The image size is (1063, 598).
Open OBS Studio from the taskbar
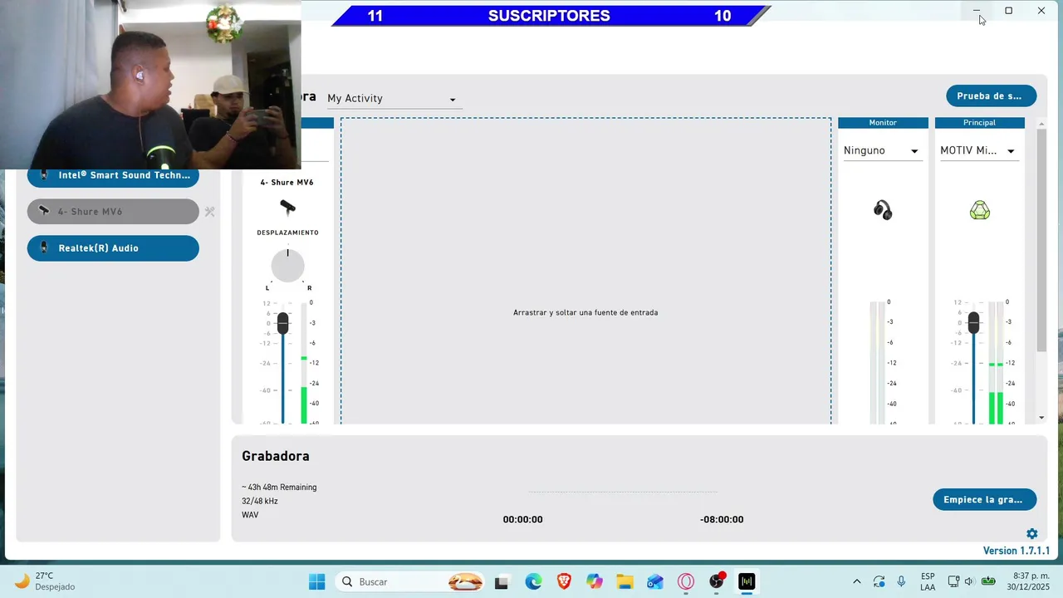[x=717, y=581]
